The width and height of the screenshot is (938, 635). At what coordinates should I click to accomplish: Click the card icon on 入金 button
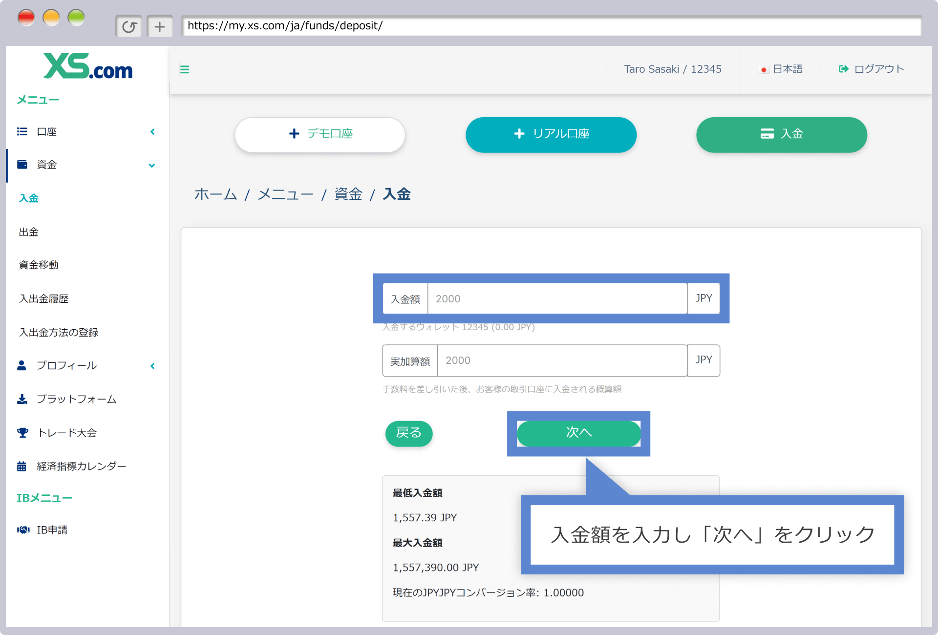pos(767,134)
